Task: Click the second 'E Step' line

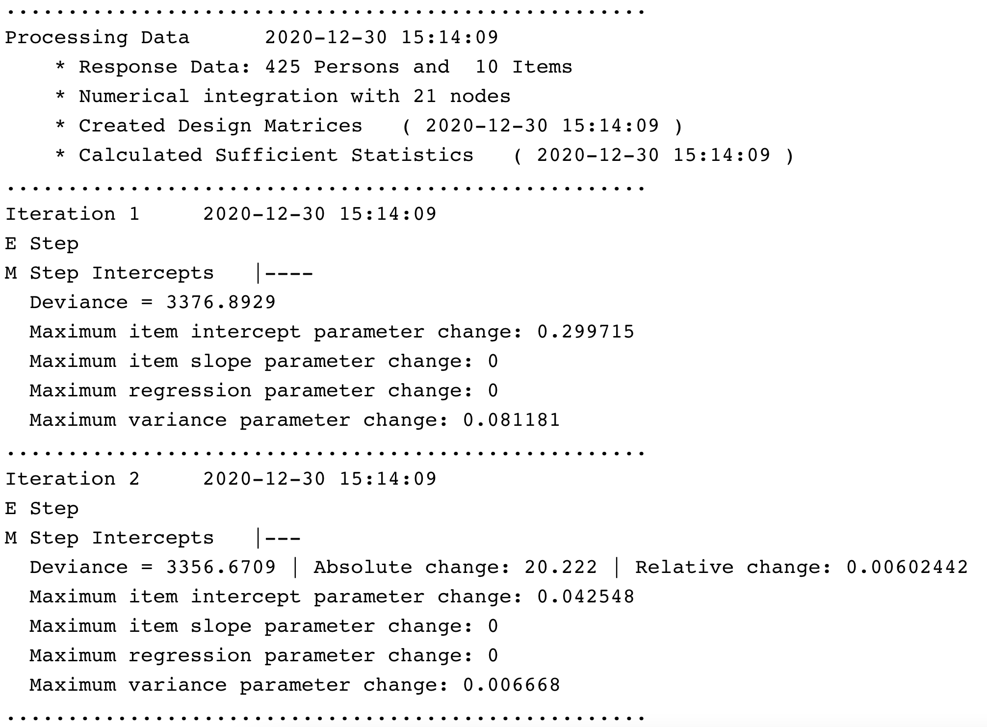Action: coord(42,509)
